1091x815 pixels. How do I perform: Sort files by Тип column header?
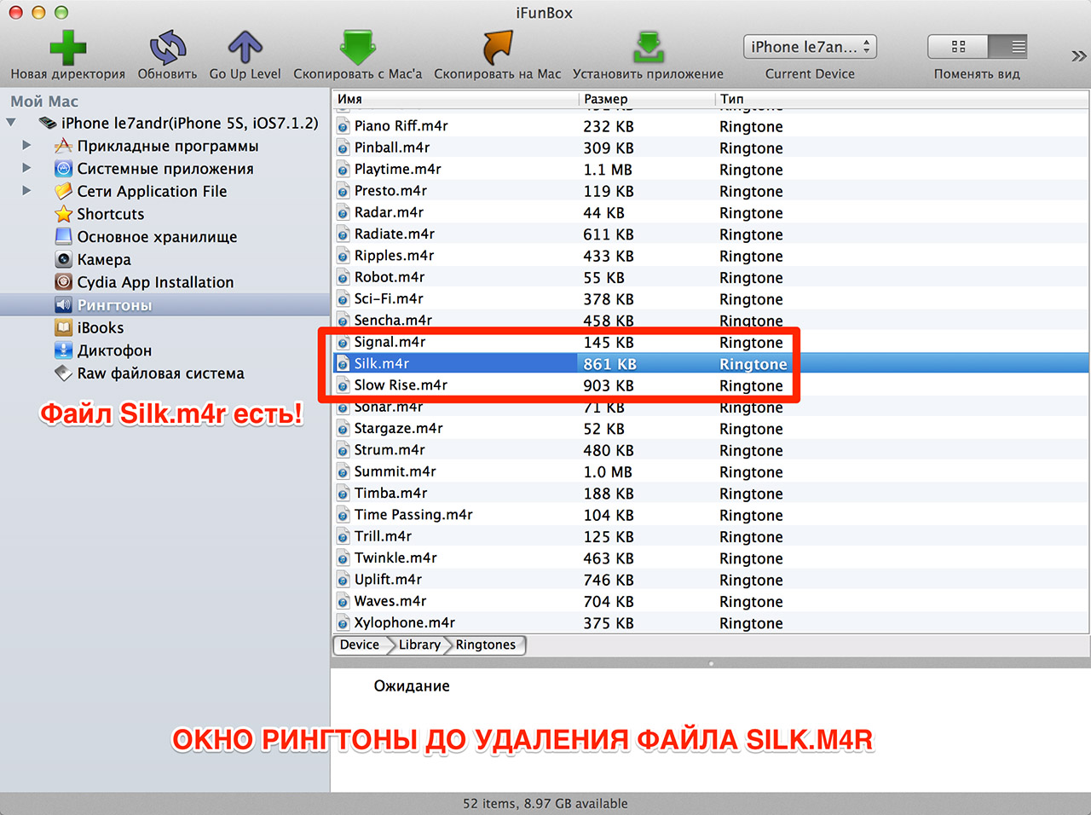[x=902, y=99]
